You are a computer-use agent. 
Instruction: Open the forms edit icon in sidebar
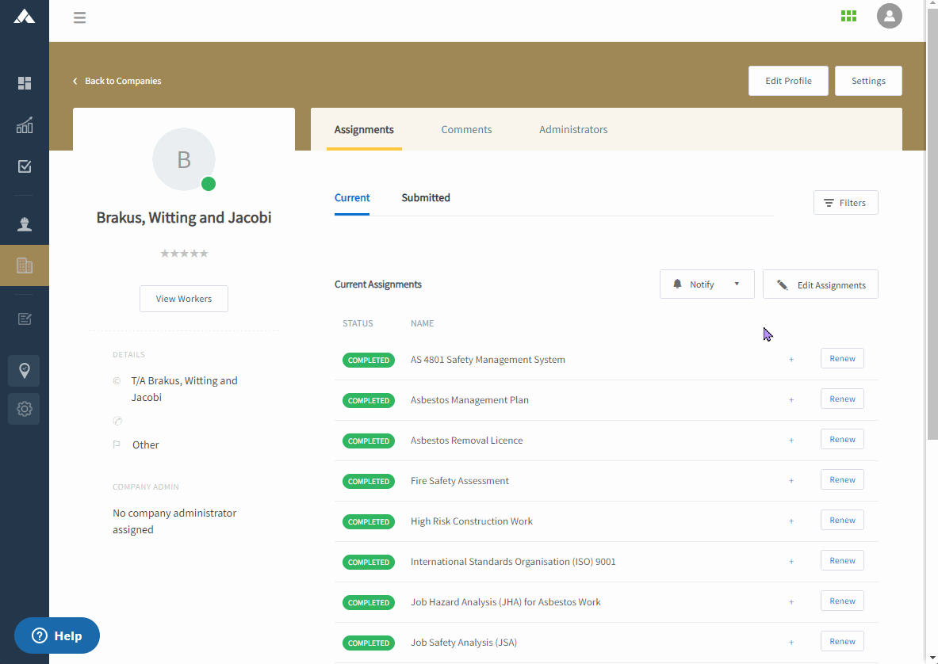pos(24,319)
